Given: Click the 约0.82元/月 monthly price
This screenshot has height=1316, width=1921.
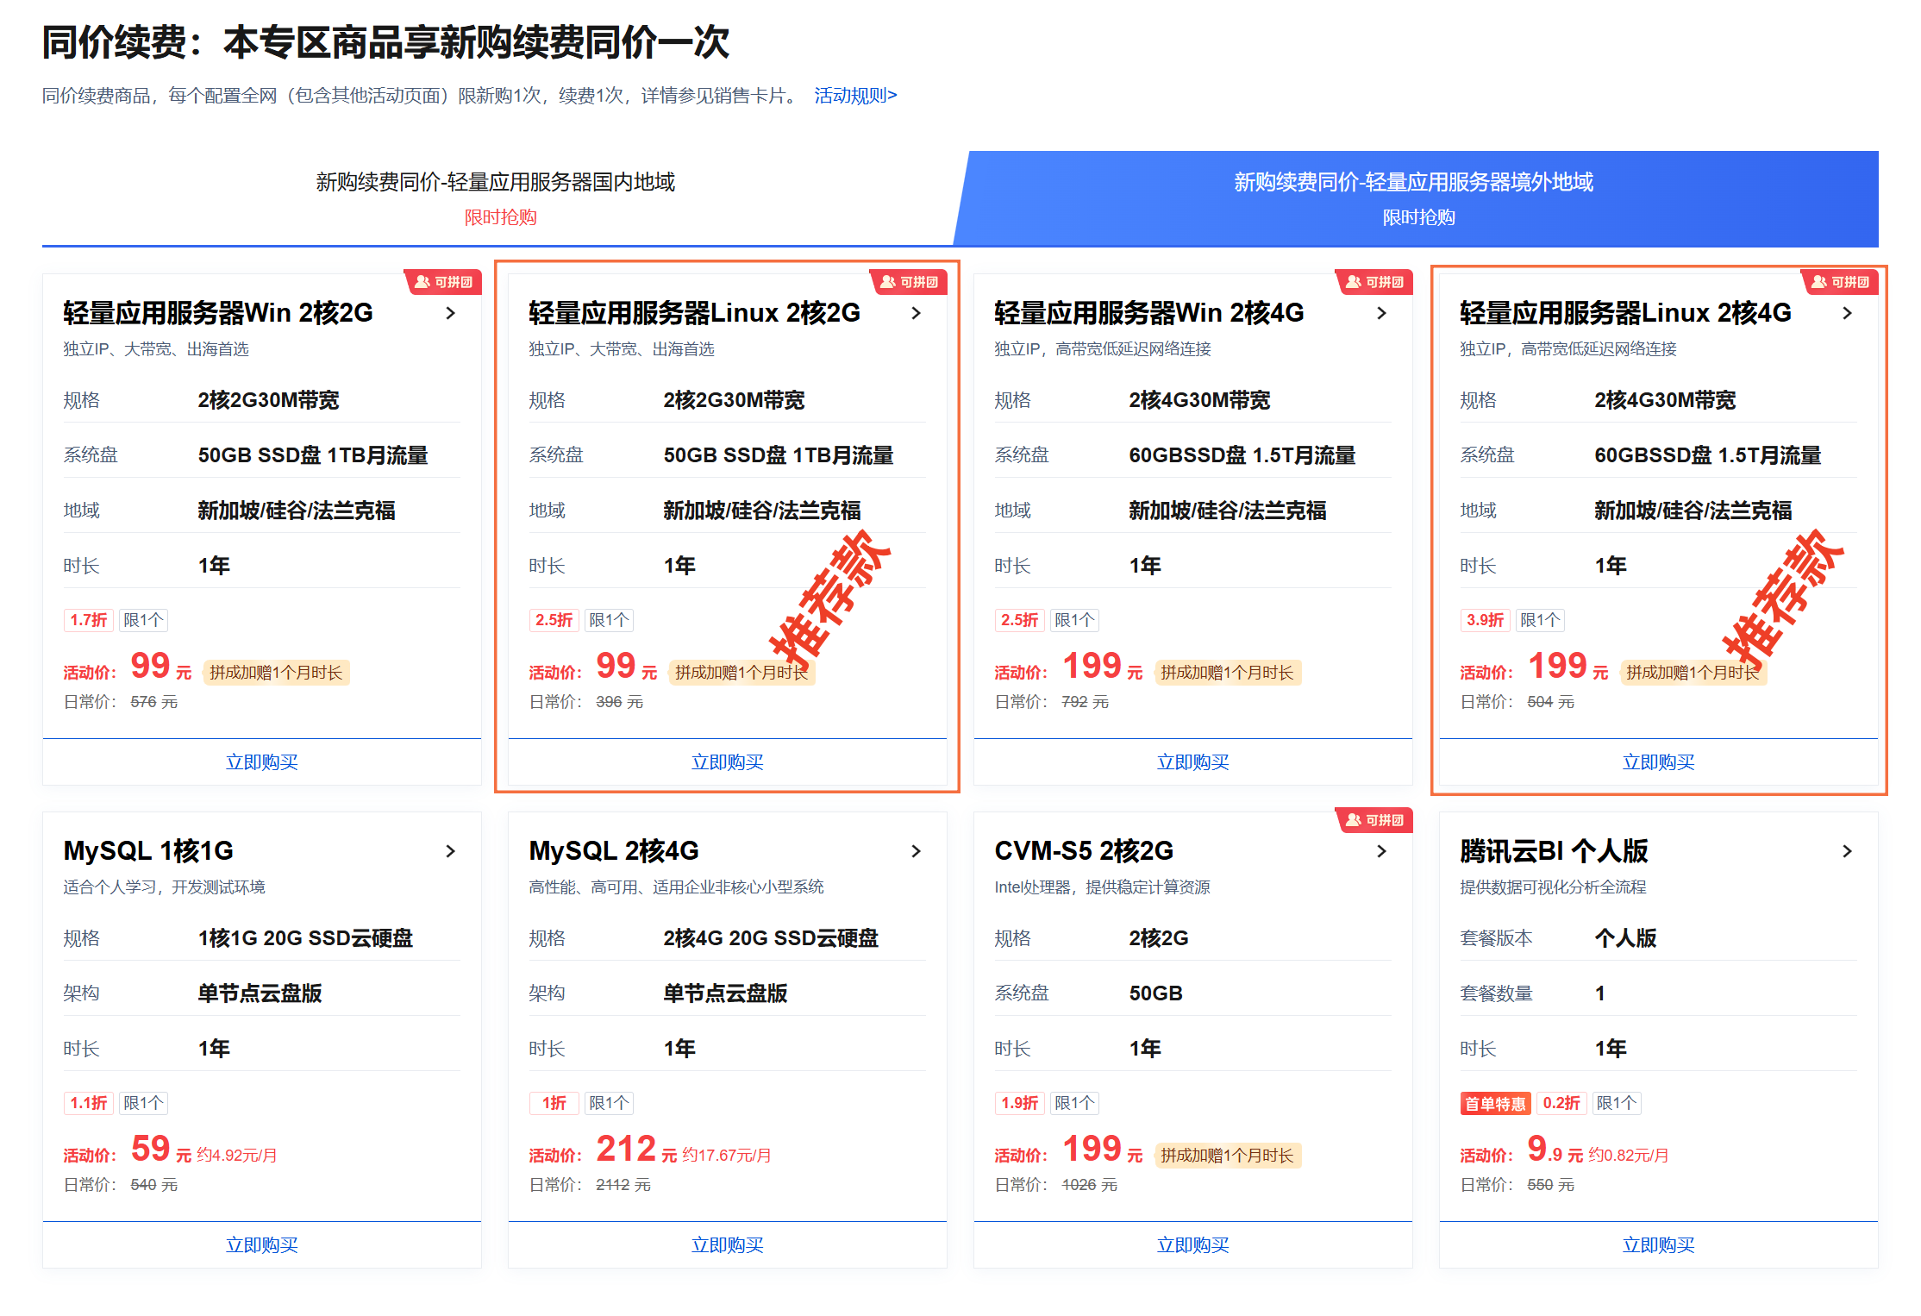Looking at the screenshot, I should 1629,1156.
